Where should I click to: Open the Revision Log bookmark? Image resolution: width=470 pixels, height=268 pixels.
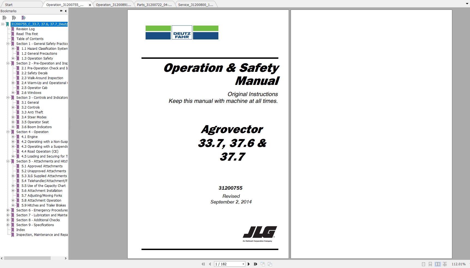tap(25, 29)
